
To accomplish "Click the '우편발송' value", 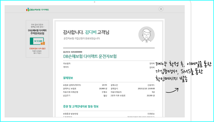I will [x=151, y=114].
